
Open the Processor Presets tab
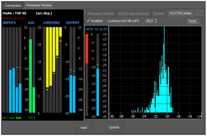101,13
